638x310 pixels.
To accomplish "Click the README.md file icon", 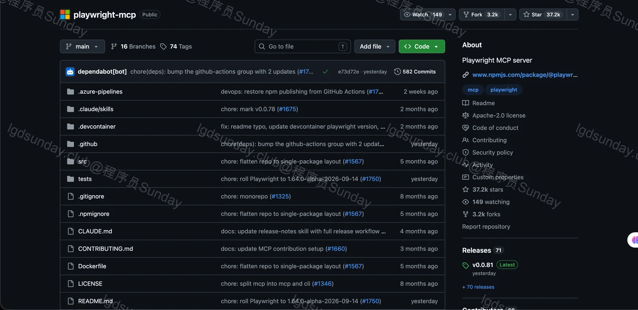I will pyautogui.click(x=71, y=301).
